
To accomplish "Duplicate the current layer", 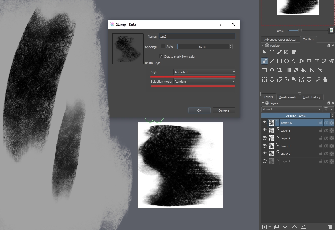I will 276,227.
